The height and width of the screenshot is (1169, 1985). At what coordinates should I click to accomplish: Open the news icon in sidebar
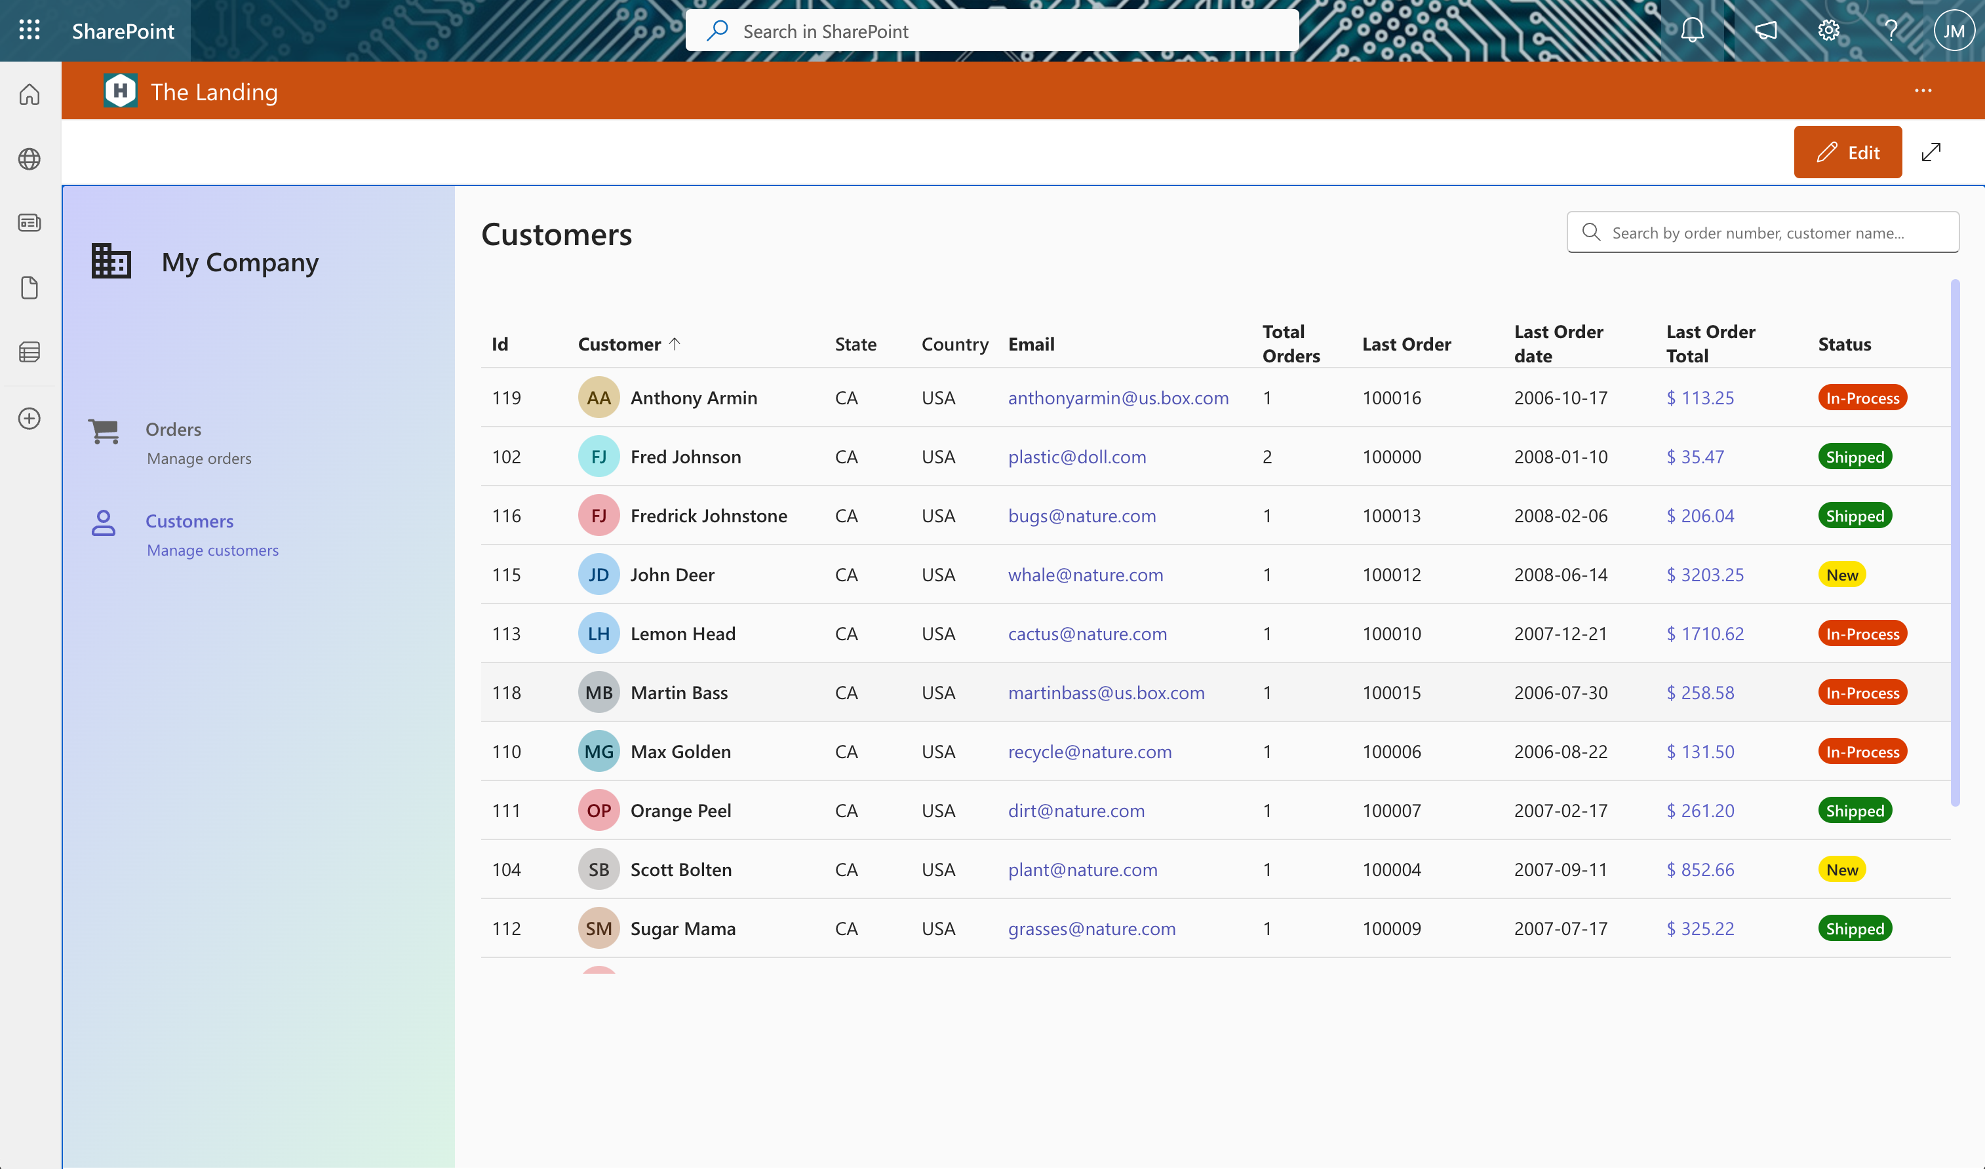coord(29,223)
